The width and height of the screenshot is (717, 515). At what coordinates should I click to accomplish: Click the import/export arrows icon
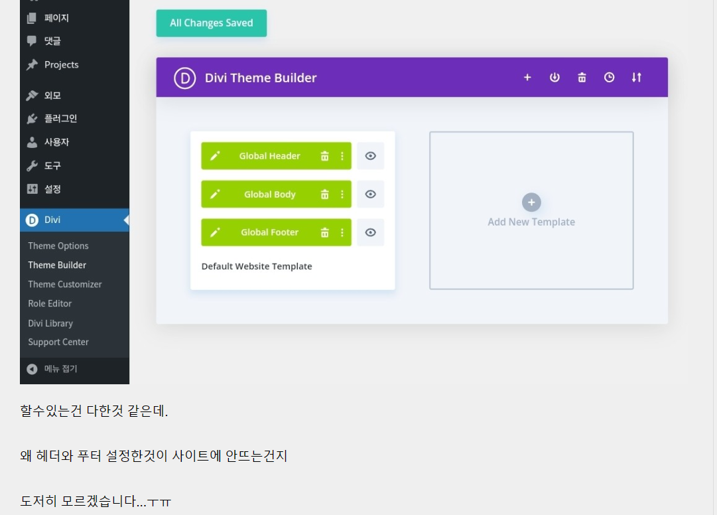[x=636, y=77]
